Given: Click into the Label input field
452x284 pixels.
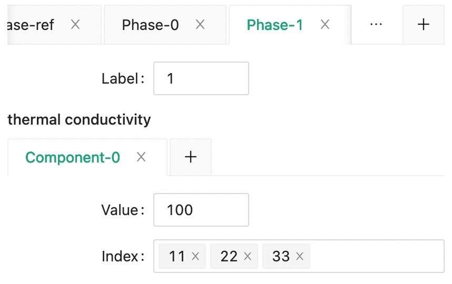Looking at the screenshot, I should point(201,79).
